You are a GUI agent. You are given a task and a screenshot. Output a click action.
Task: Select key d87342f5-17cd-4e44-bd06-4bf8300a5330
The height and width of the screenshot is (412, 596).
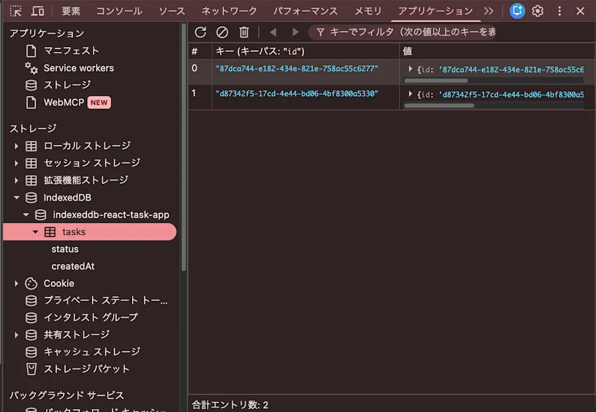point(297,94)
